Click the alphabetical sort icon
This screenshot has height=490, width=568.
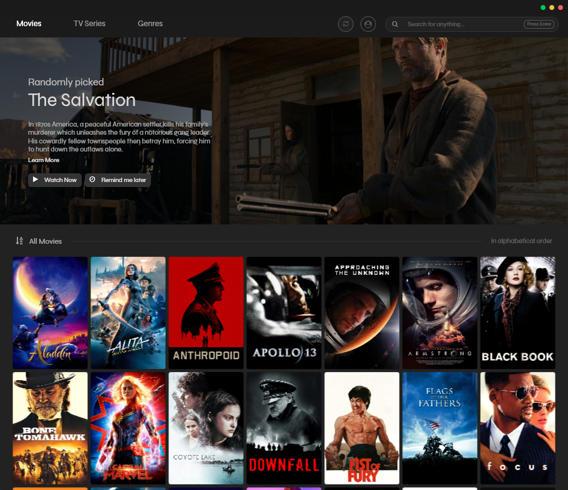pyautogui.click(x=19, y=241)
